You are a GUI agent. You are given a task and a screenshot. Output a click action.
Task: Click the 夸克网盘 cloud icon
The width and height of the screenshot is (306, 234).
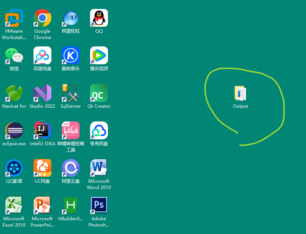tap(99, 131)
